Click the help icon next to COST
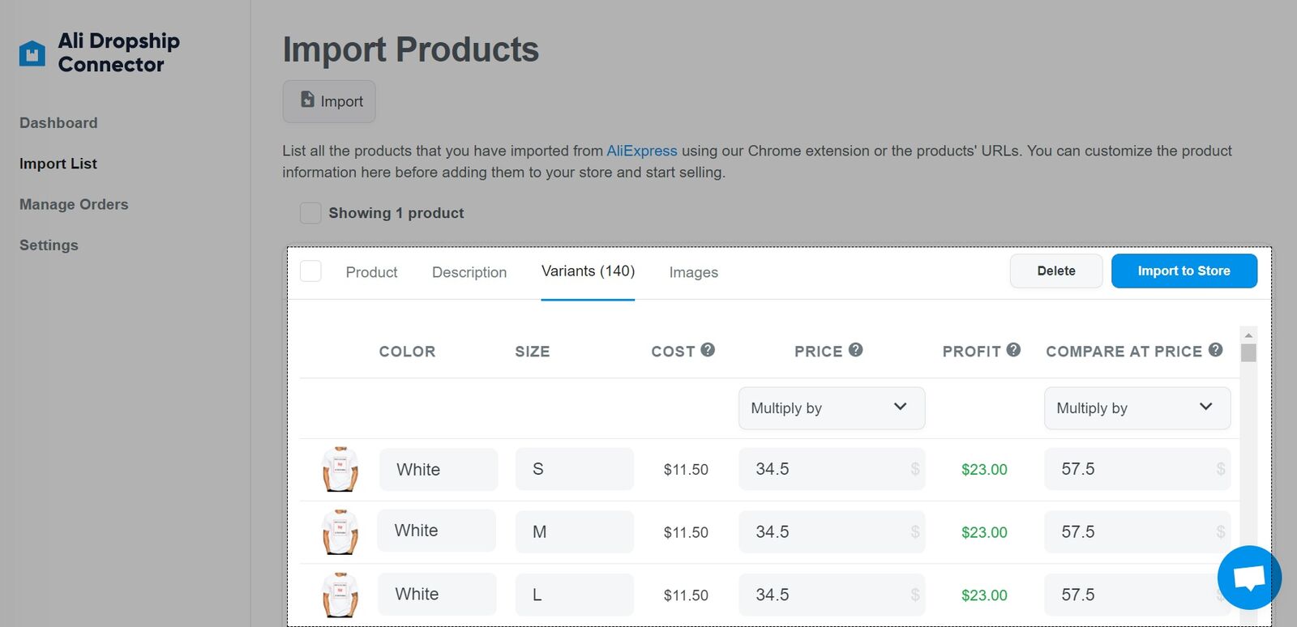 pos(708,350)
